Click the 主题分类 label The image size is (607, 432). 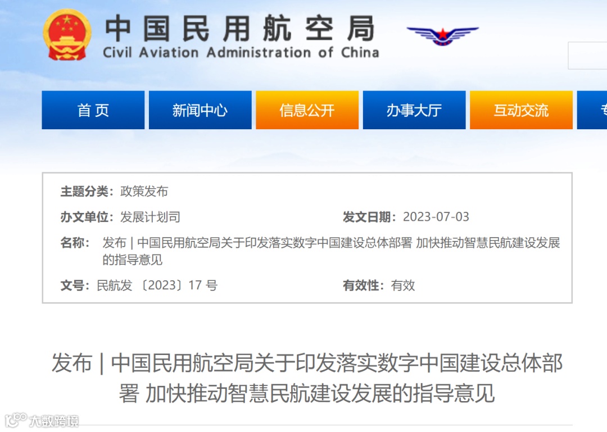pos(87,191)
